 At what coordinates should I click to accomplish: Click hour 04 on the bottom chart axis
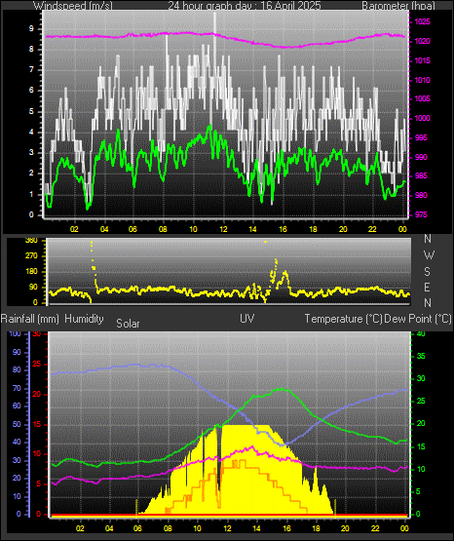[109, 528]
